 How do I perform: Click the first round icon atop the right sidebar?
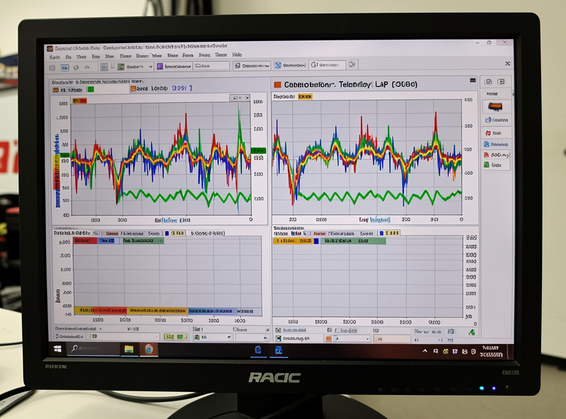point(488,82)
